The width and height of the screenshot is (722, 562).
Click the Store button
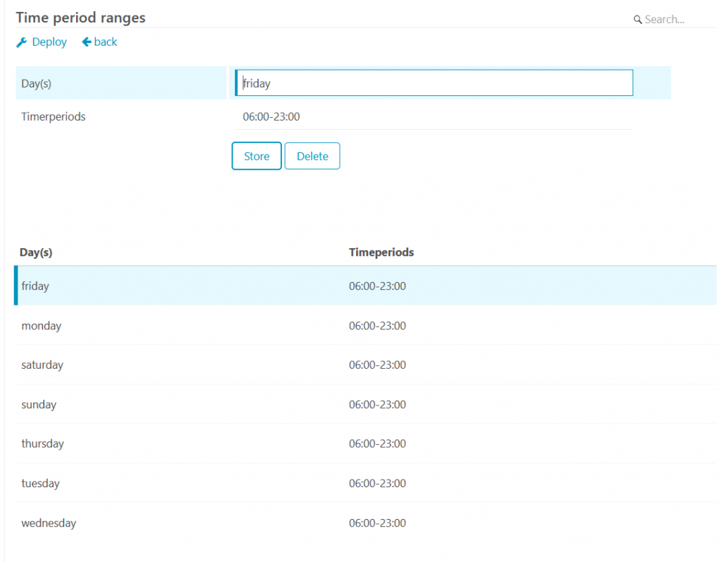click(x=257, y=156)
